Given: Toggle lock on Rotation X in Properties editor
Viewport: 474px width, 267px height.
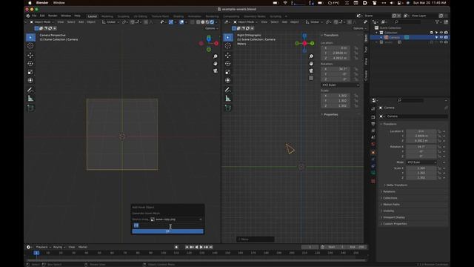Looking at the screenshot, I should 439,147.
